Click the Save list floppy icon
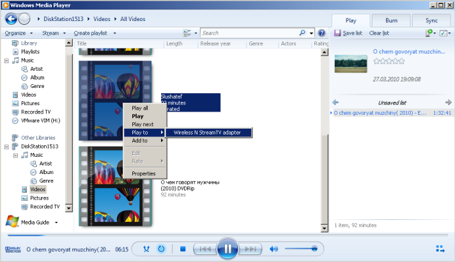This screenshot has height=262, width=455. [337, 33]
